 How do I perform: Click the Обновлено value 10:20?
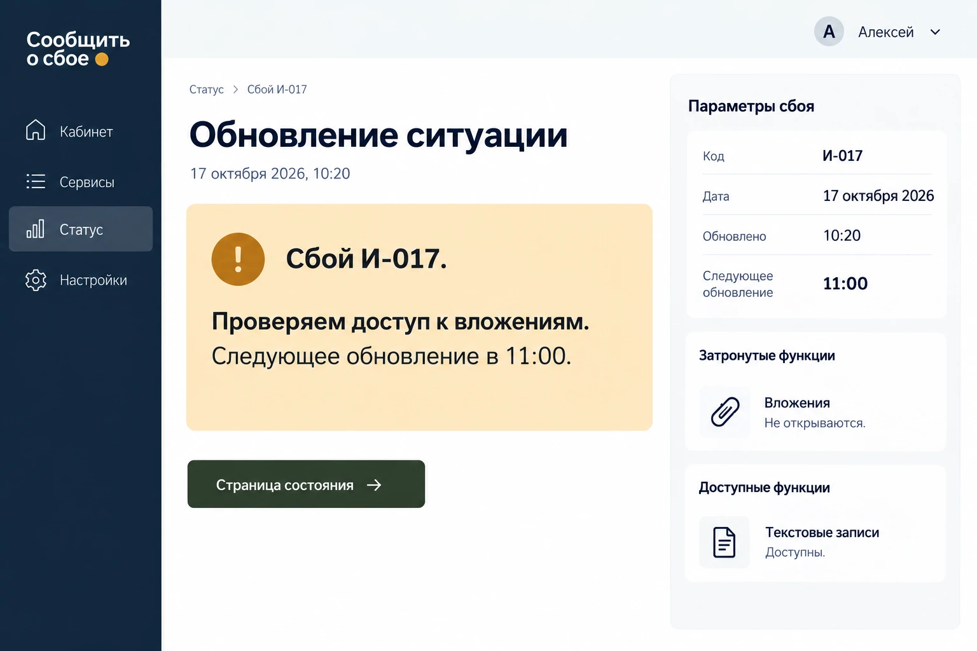(x=842, y=236)
